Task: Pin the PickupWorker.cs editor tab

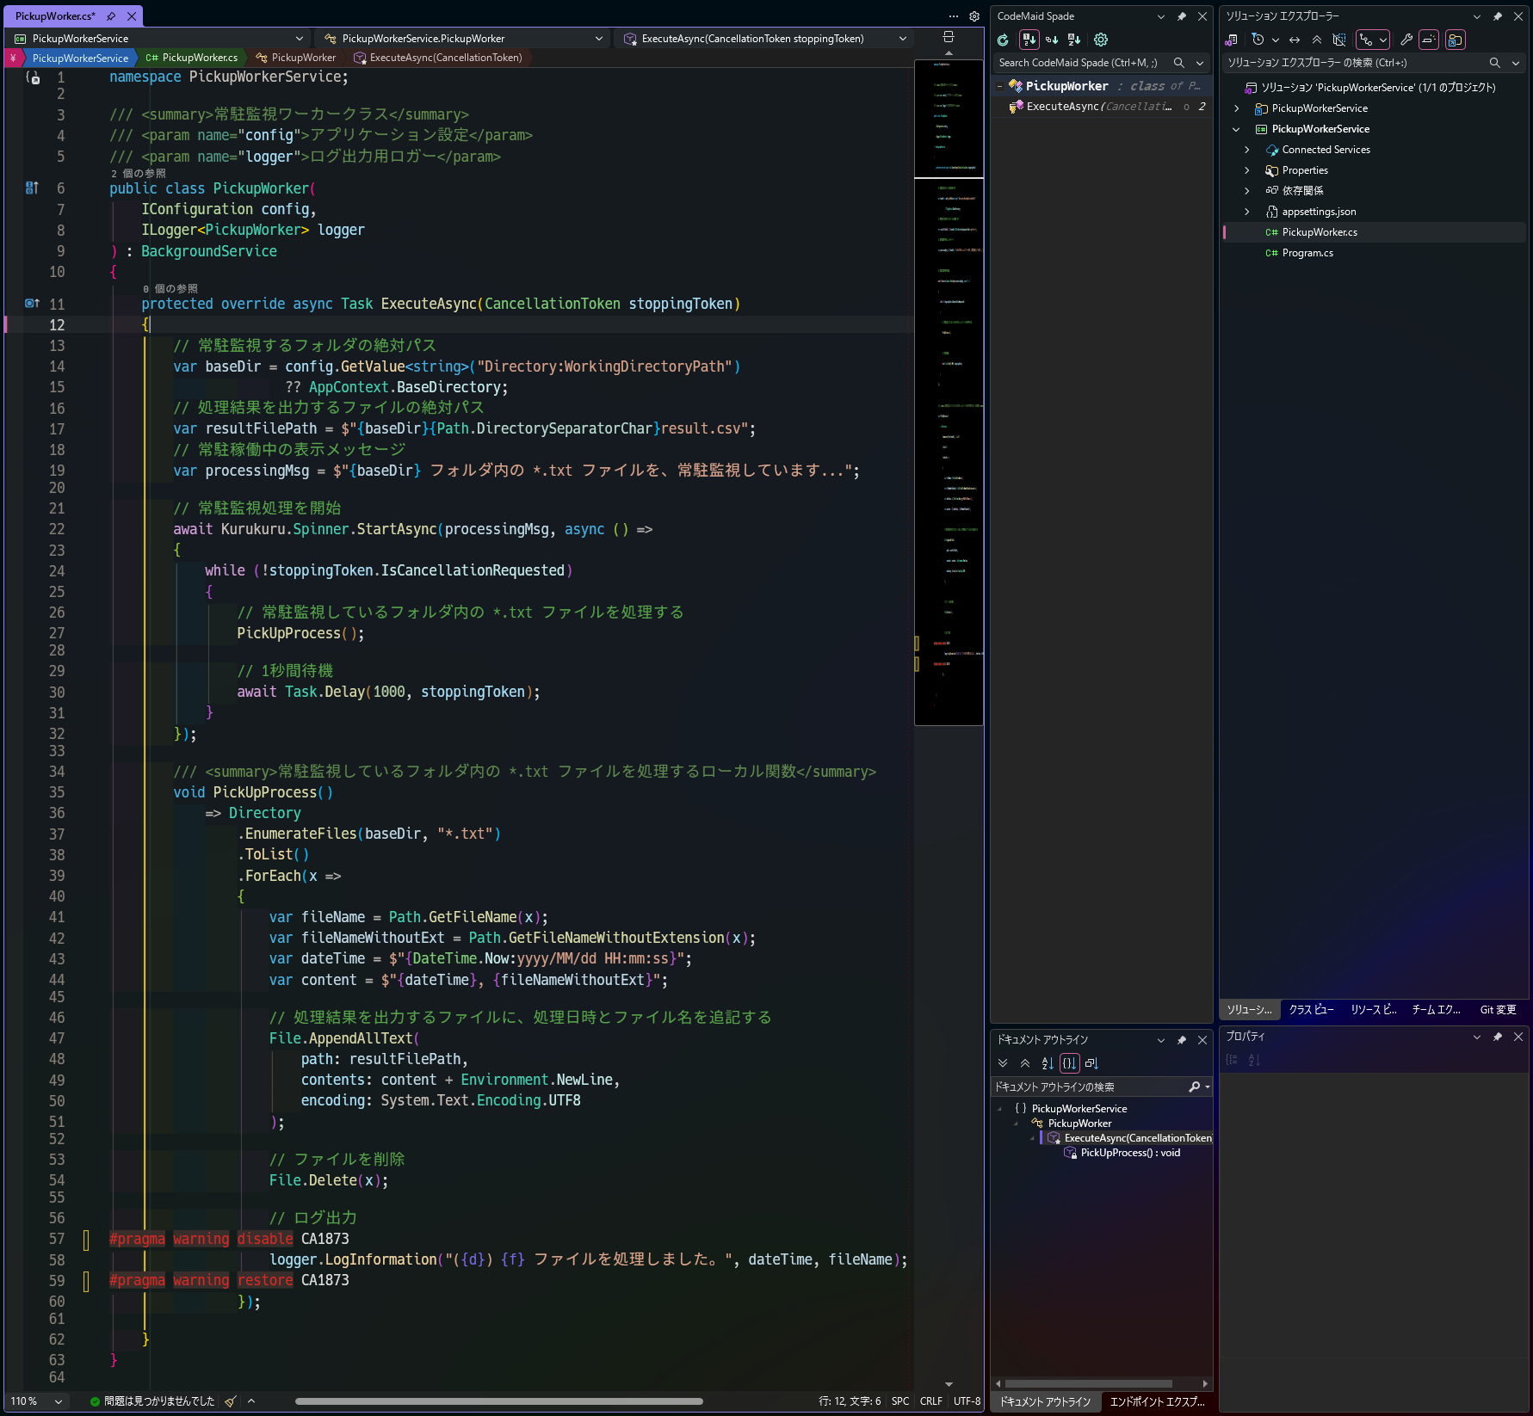Action: (x=110, y=16)
